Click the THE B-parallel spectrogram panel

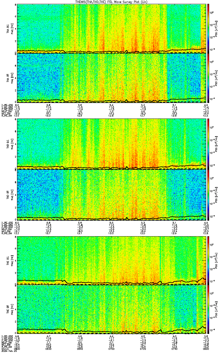[x=111, y=309]
